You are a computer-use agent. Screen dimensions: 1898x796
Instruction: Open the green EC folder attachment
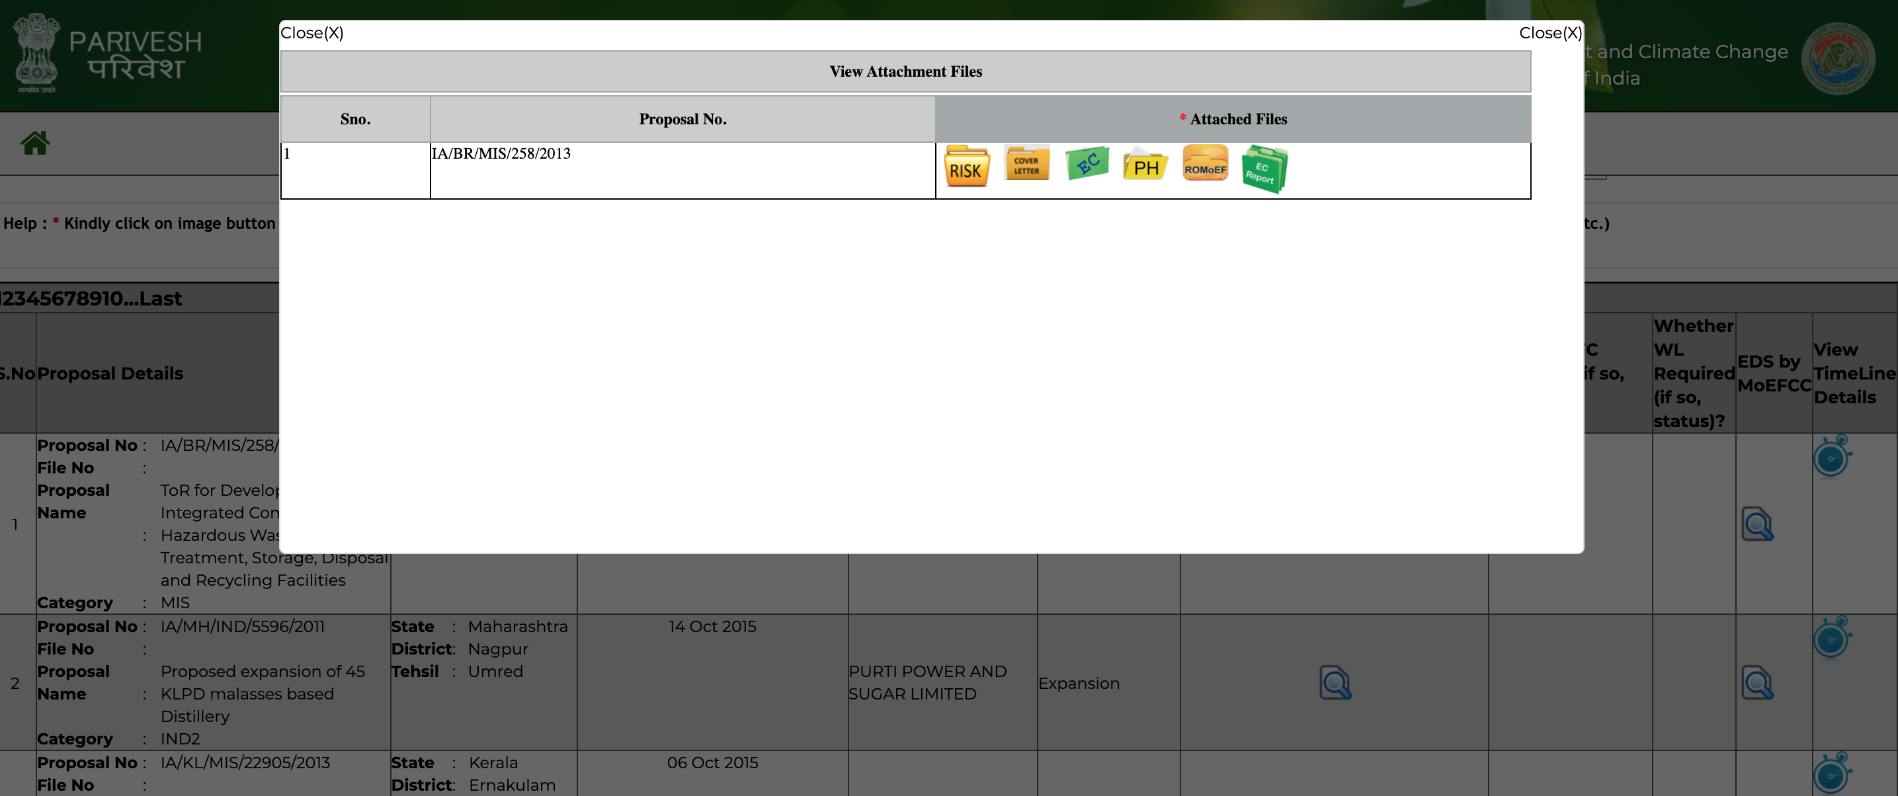click(x=1087, y=163)
